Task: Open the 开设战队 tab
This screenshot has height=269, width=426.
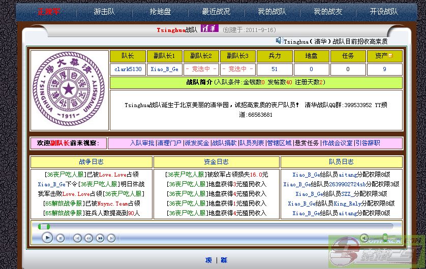Action: point(384,12)
